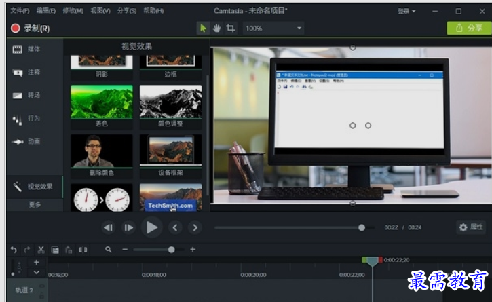This screenshot has width=492, height=302.
Task: Click the timeline zoom magnifier icon
Action: (109, 250)
